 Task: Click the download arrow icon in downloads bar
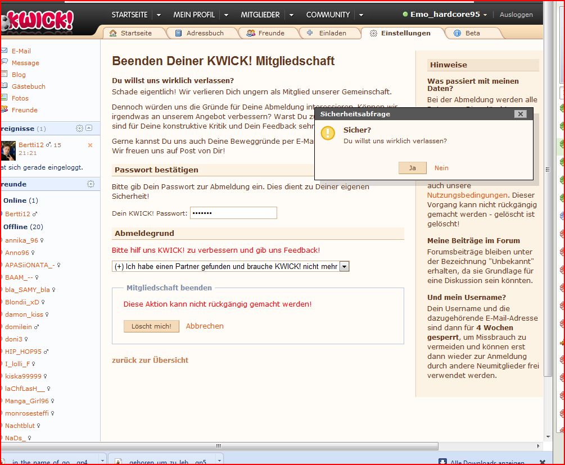click(x=442, y=462)
